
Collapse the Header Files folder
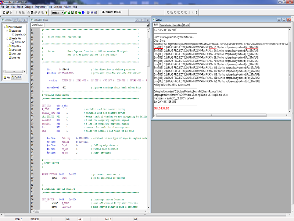pos(7,39)
